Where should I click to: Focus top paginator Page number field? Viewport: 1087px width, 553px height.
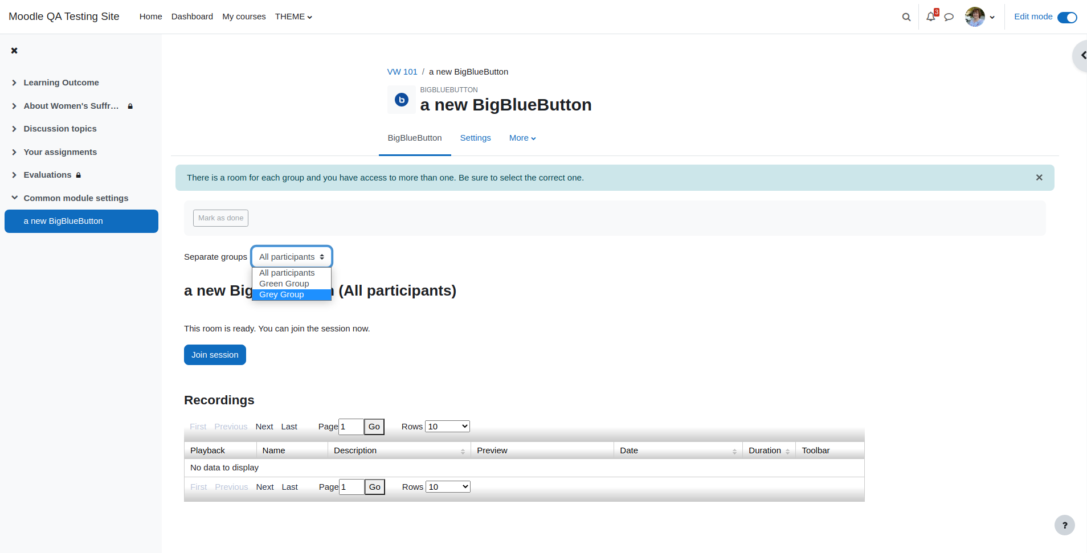tap(351, 427)
